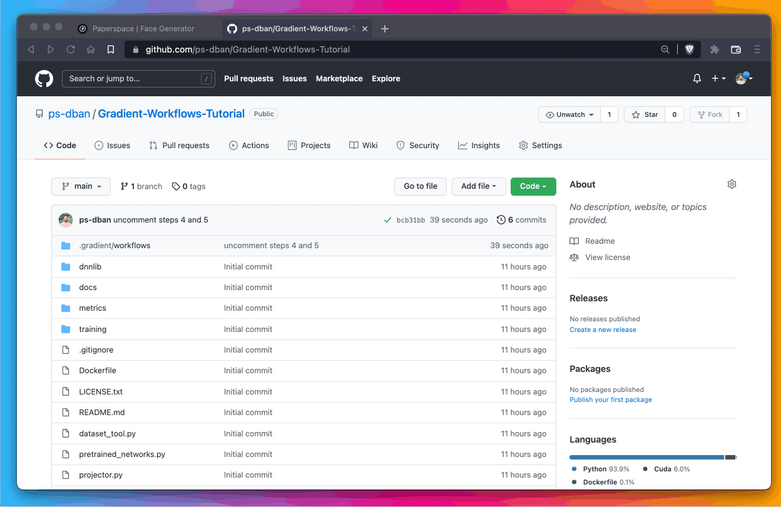781x507 pixels.
Task: Open the Add file dropdown
Action: (479, 186)
